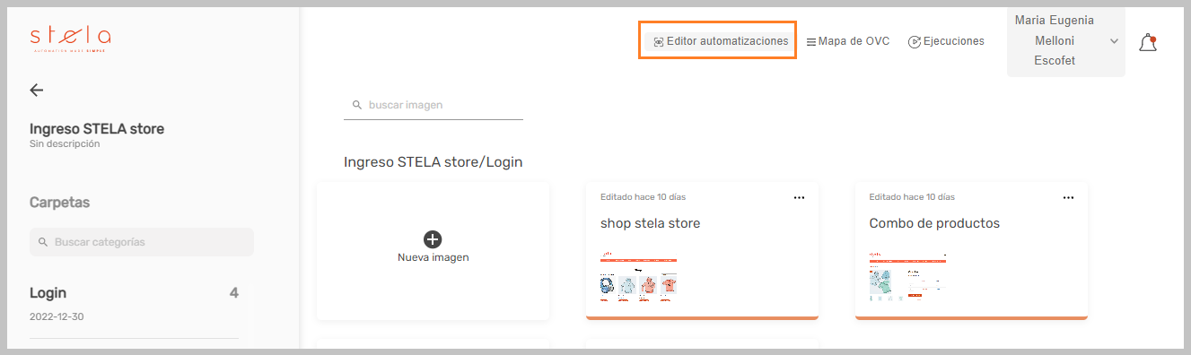Click the plus icon for Nueva imagen
The image size is (1191, 355).
[433, 239]
